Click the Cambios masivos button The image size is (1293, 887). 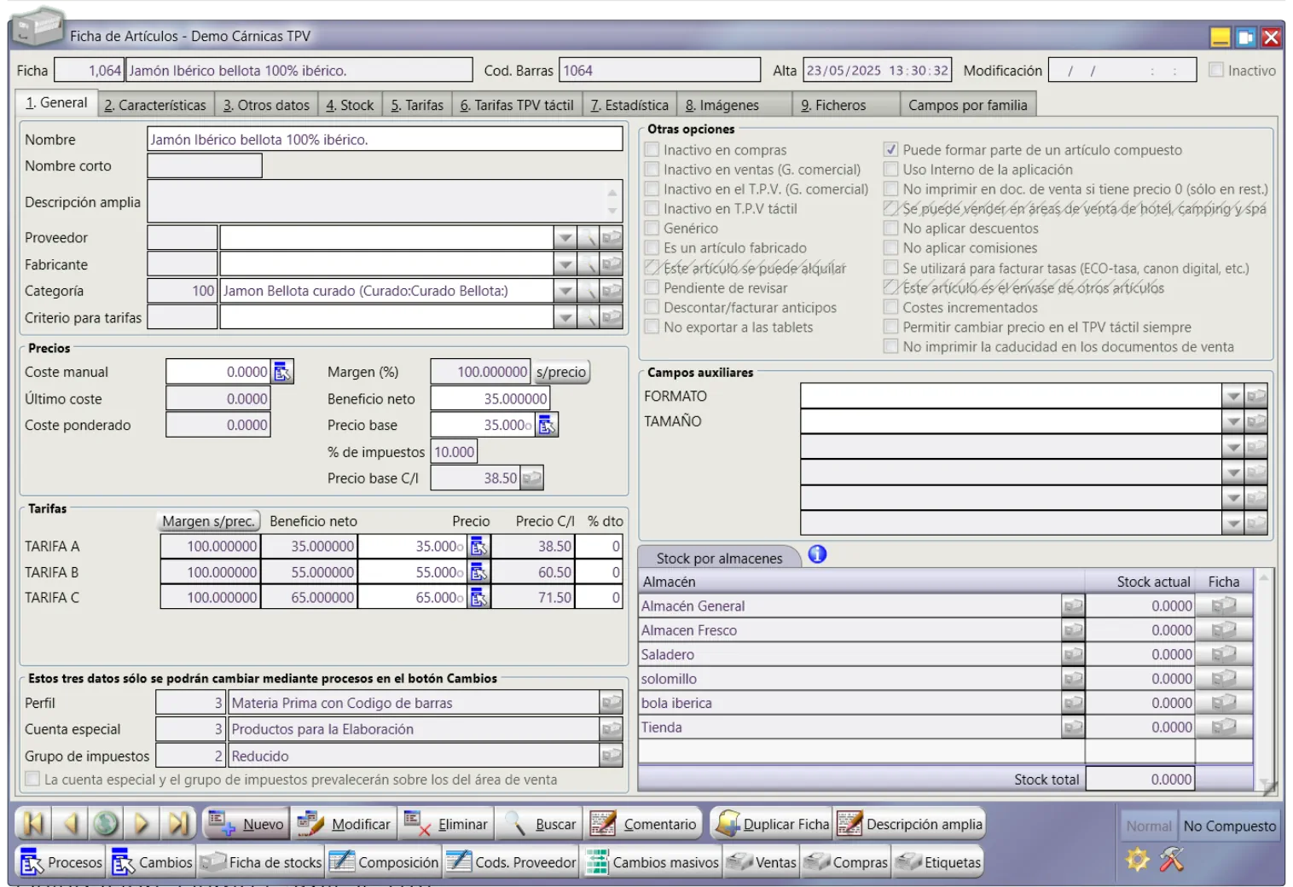653,862
